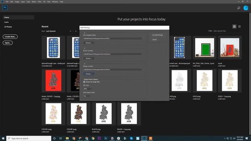Click the purple app icon in taskbar

coord(99,138)
